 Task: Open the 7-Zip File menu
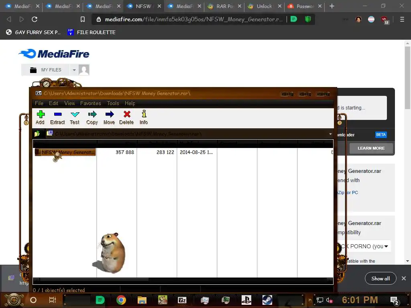tap(39, 103)
